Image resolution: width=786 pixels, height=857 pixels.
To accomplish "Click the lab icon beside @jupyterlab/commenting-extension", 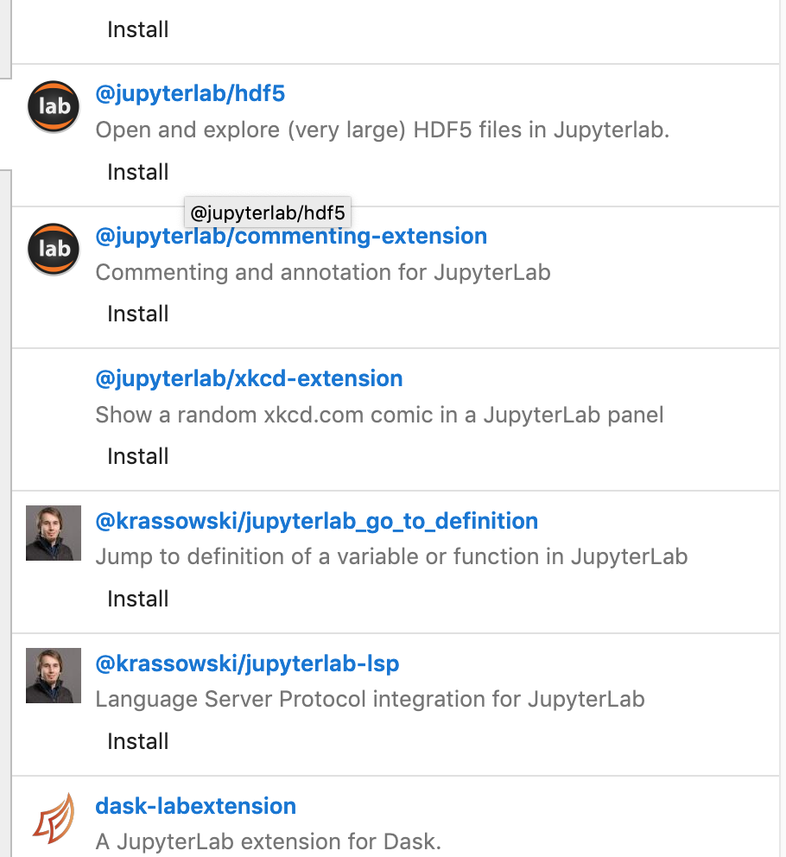I will click(53, 249).
